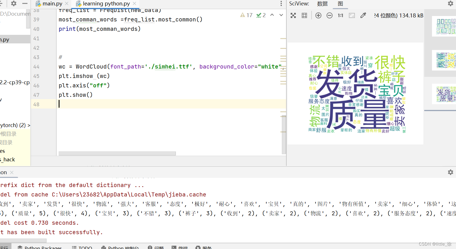
Task: Close the run console tab
Action: click(12, 172)
